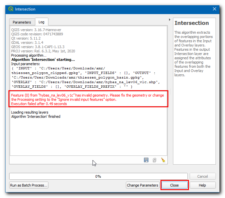Click the 'Algorithm Intersection starting' log line
Viewport: 225px width, 198px height.
click(43, 60)
